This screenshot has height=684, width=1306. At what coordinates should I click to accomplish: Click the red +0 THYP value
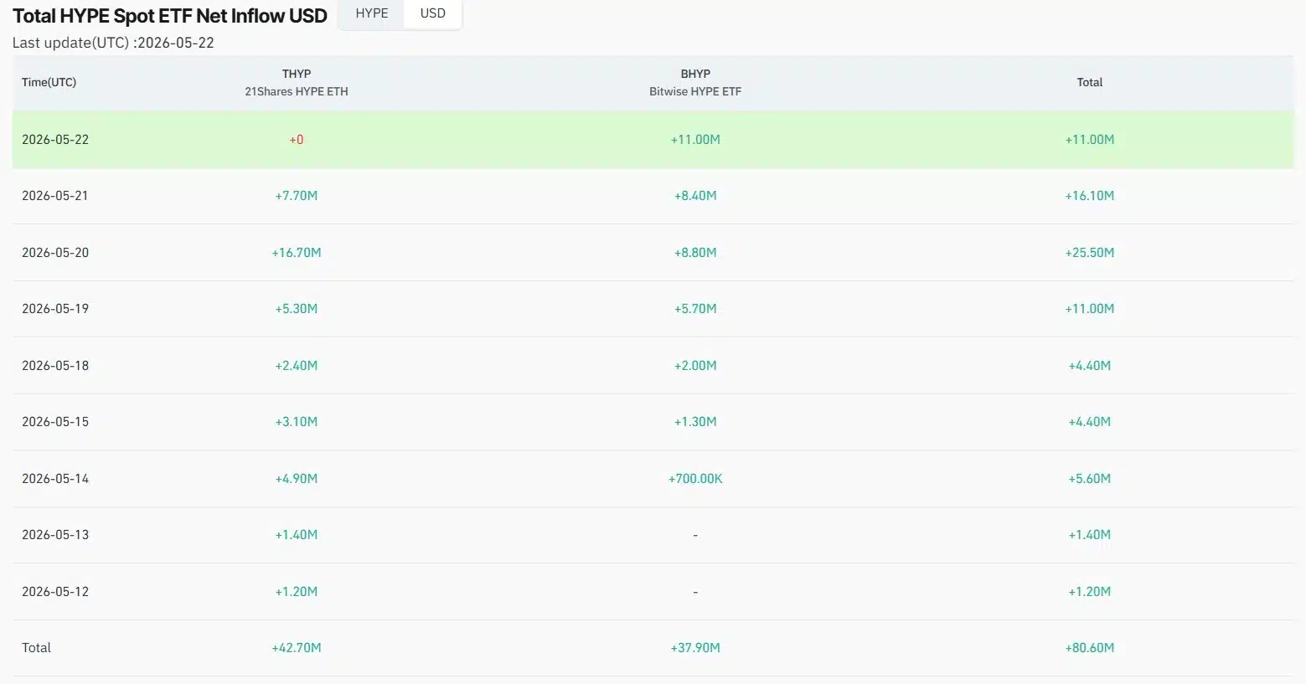297,140
